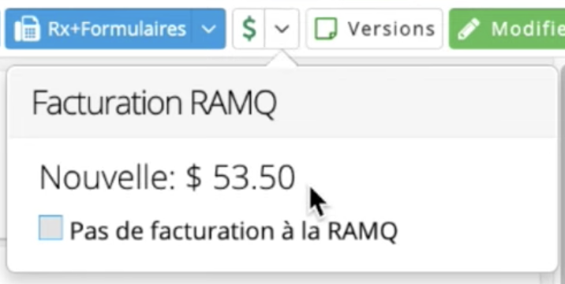Click the divider between dollar icon and chevron

[265, 29]
